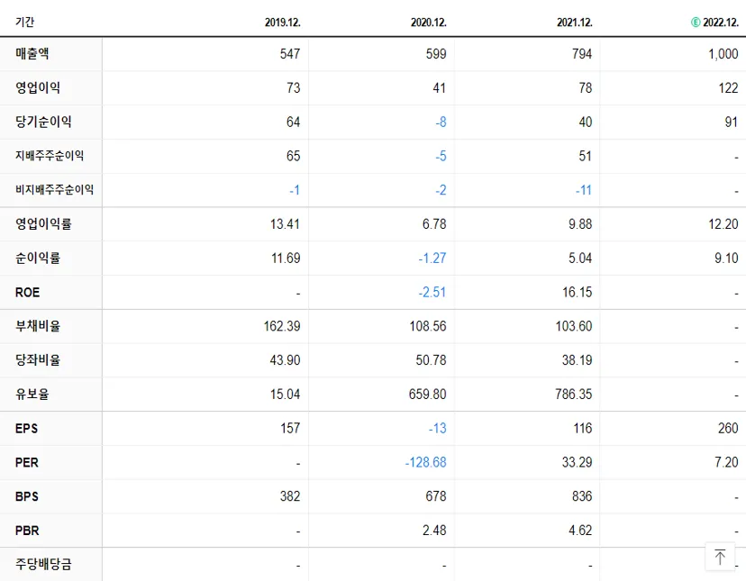Click the 122 operating profit estimate

tap(728, 88)
